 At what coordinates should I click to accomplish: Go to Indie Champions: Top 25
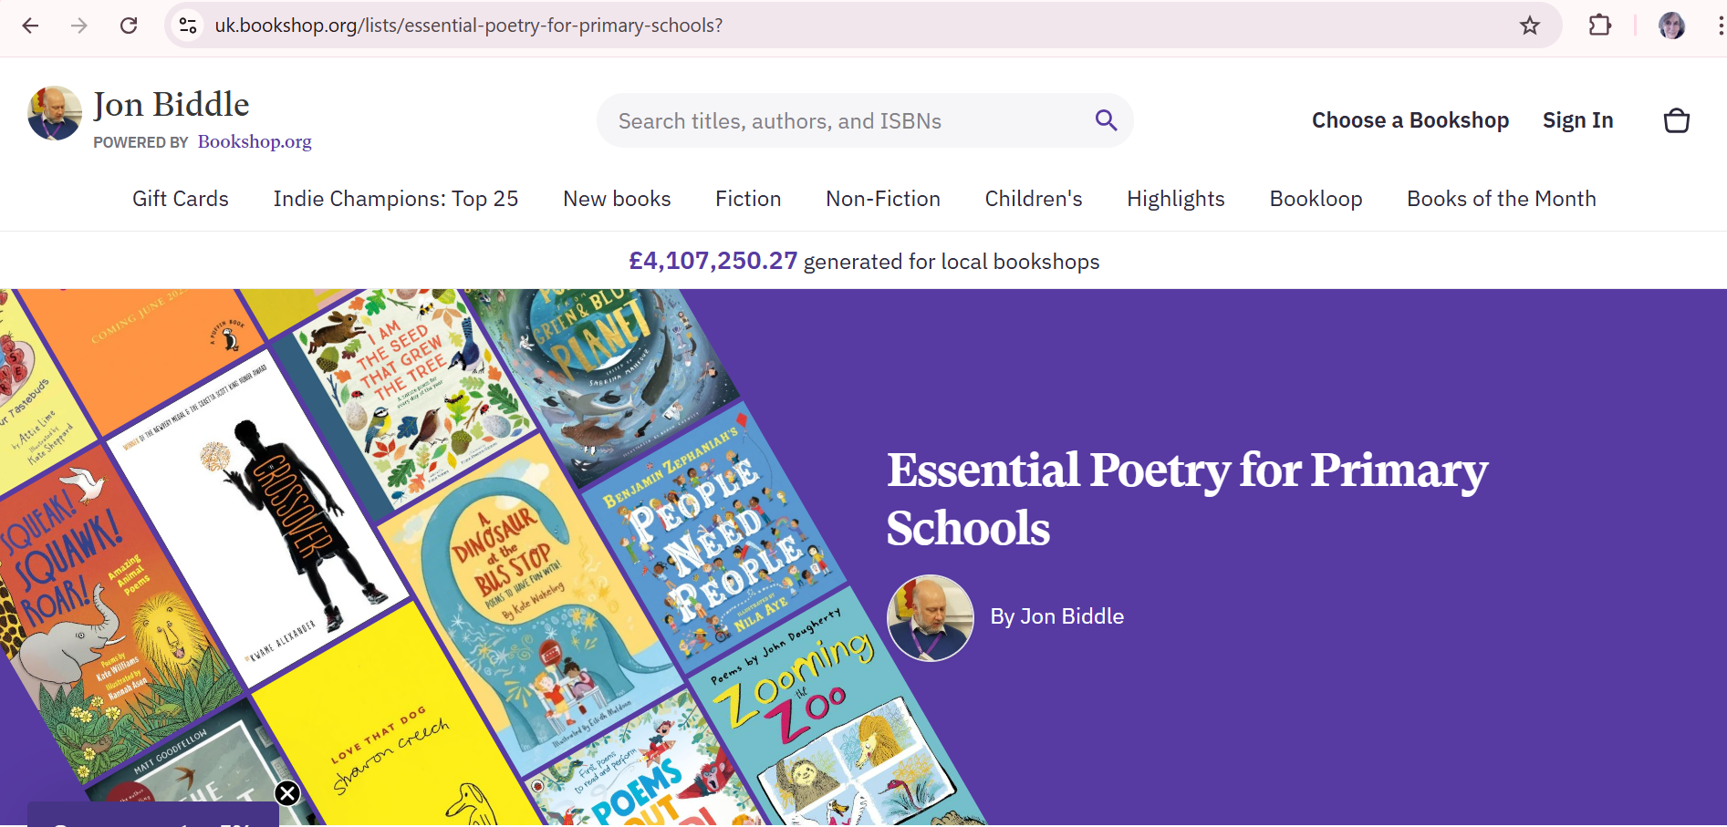[396, 199]
